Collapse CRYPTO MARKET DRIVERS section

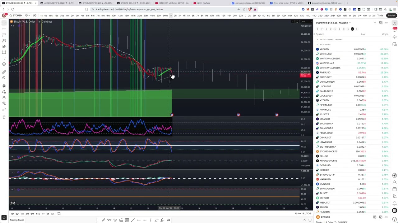pyautogui.click(x=317, y=39)
